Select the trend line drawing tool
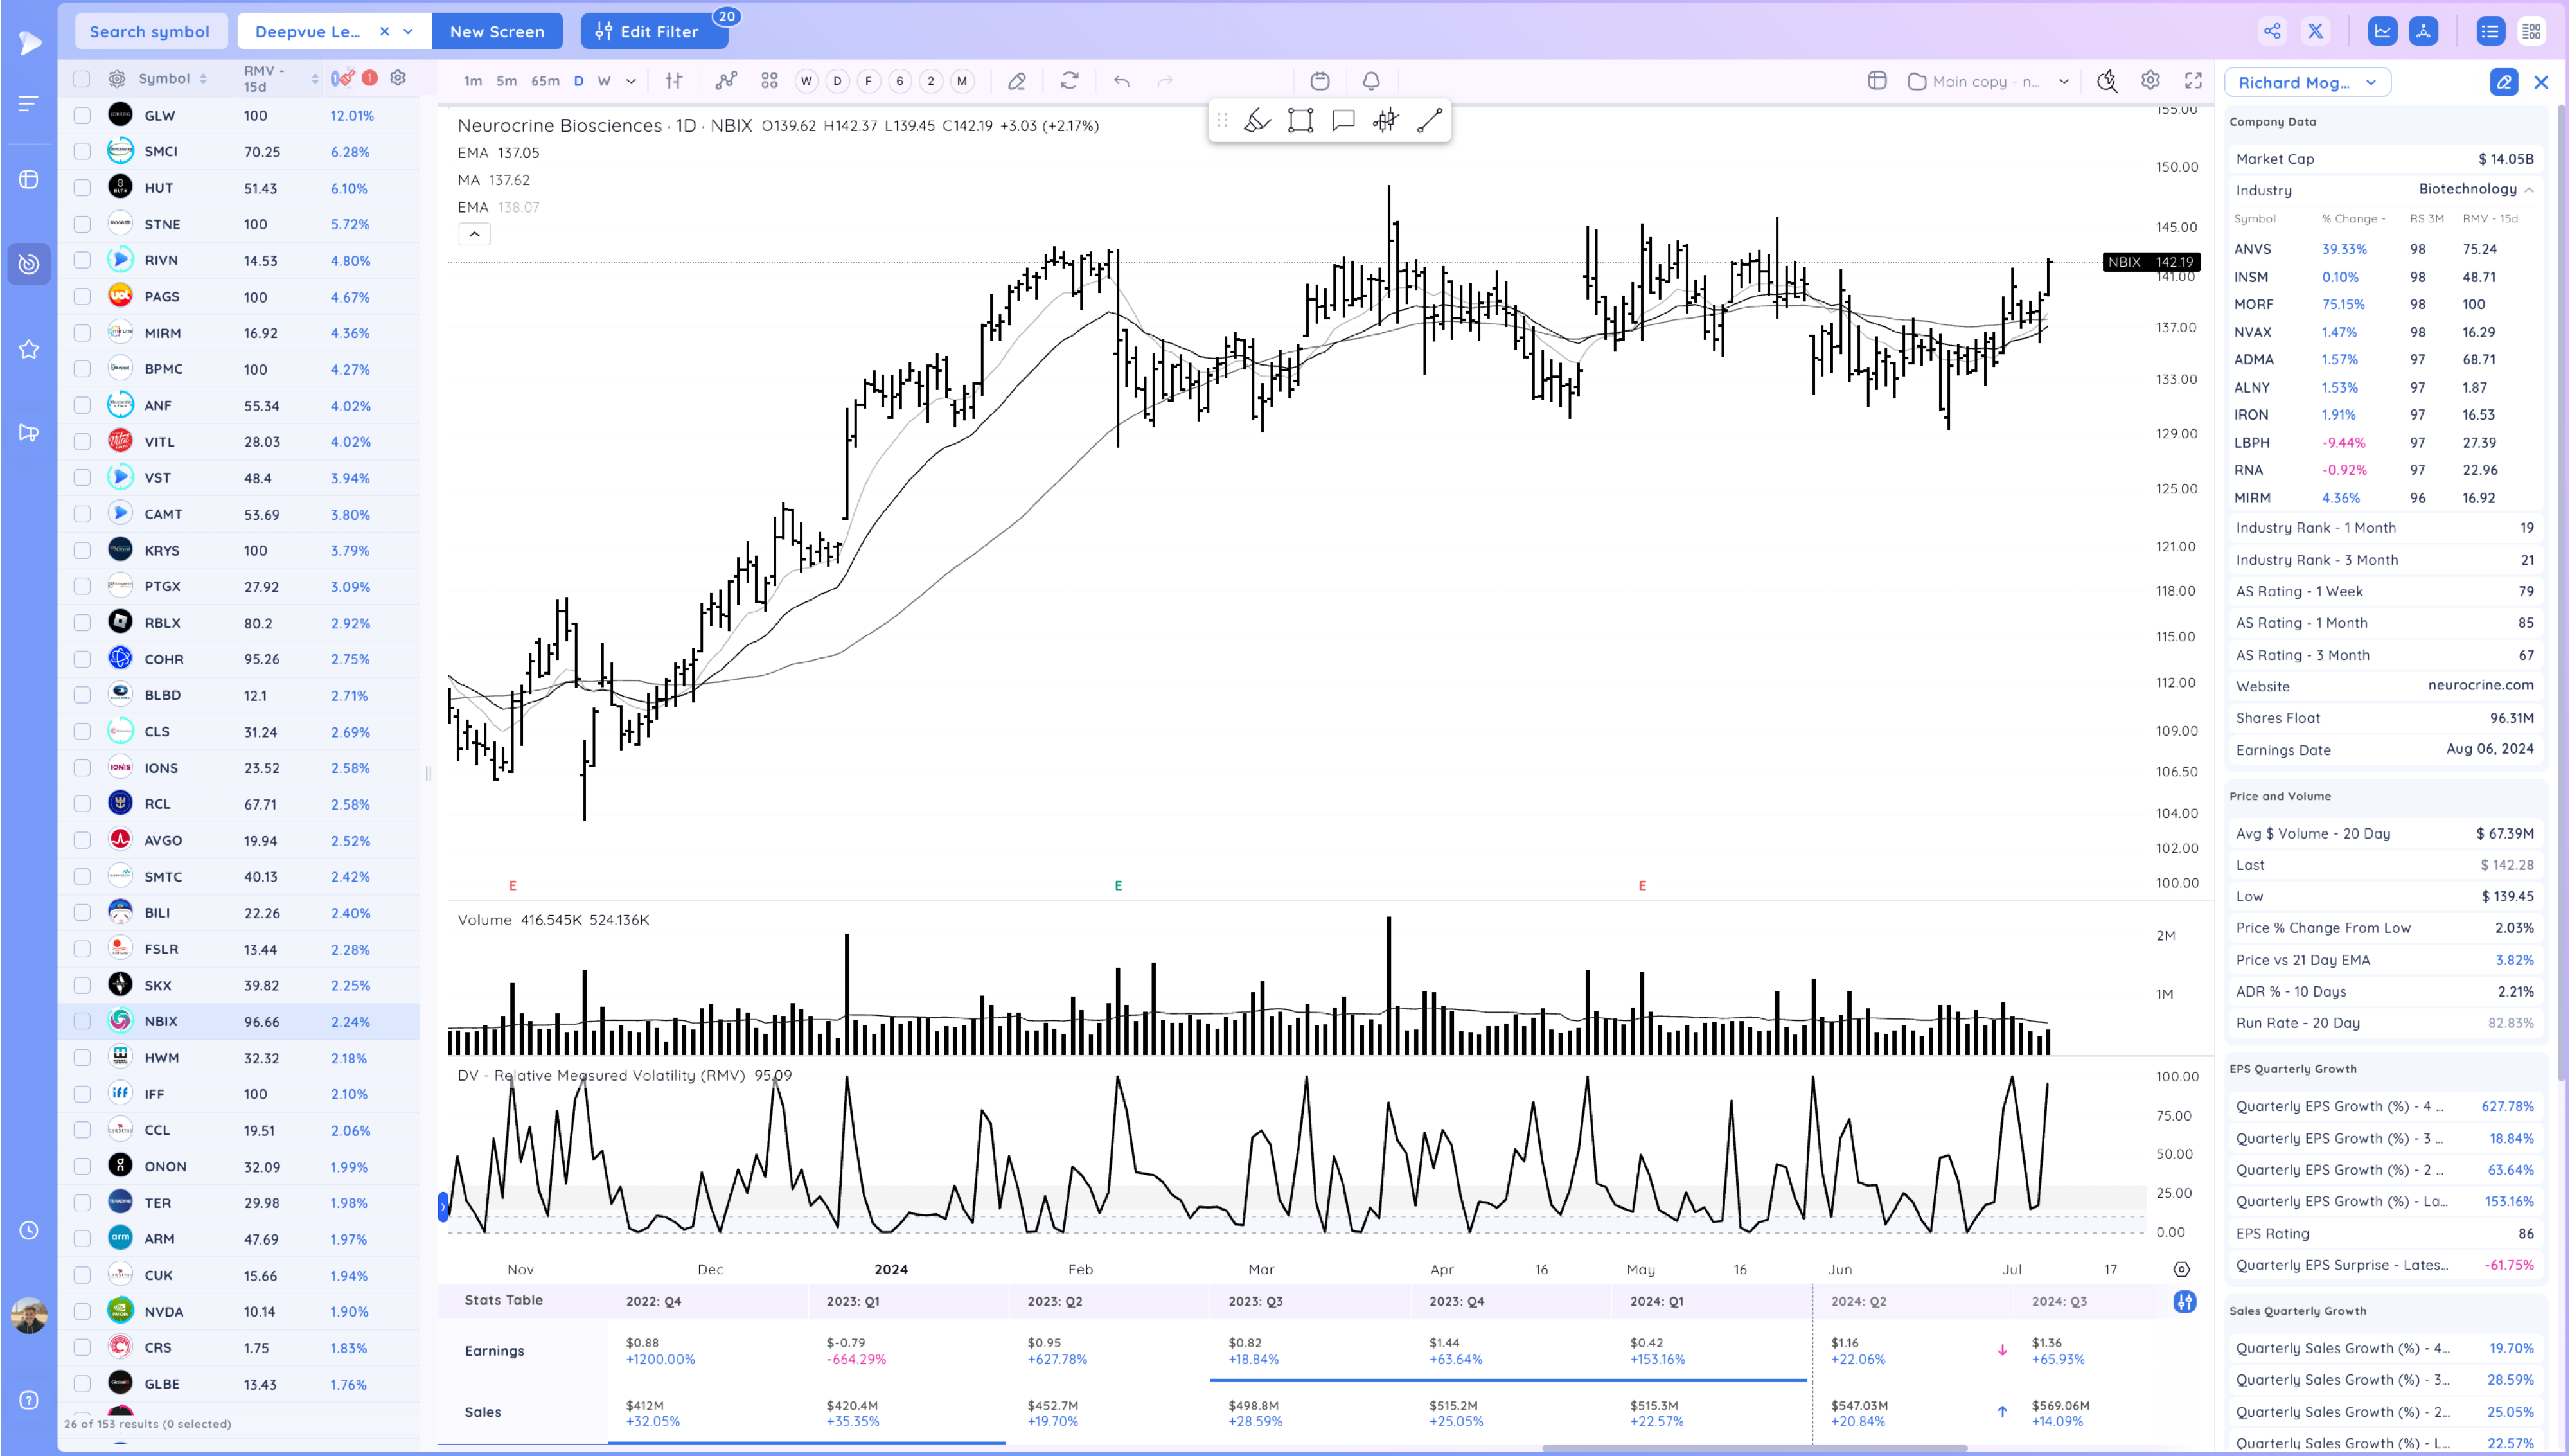 pos(1428,121)
